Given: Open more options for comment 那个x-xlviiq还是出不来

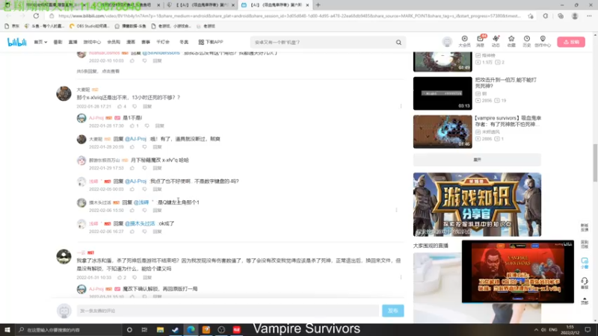Looking at the screenshot, I should [x=401, y=106].
